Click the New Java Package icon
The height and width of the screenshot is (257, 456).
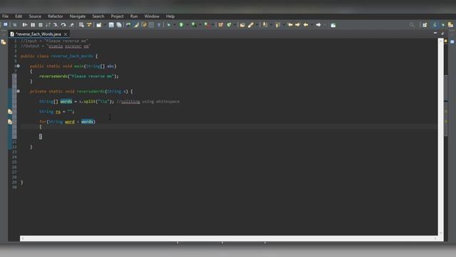(x=221, y=25)
